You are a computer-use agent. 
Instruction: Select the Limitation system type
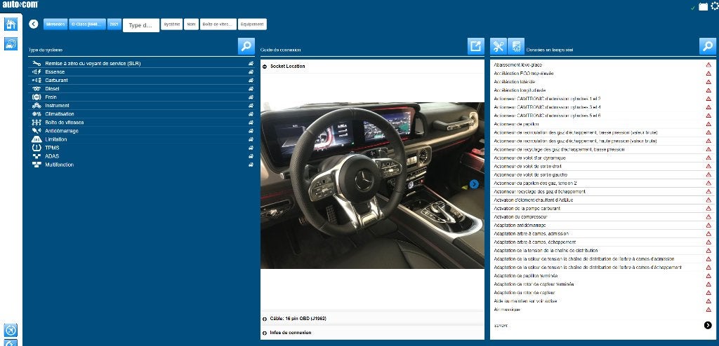tap(141, 139)
